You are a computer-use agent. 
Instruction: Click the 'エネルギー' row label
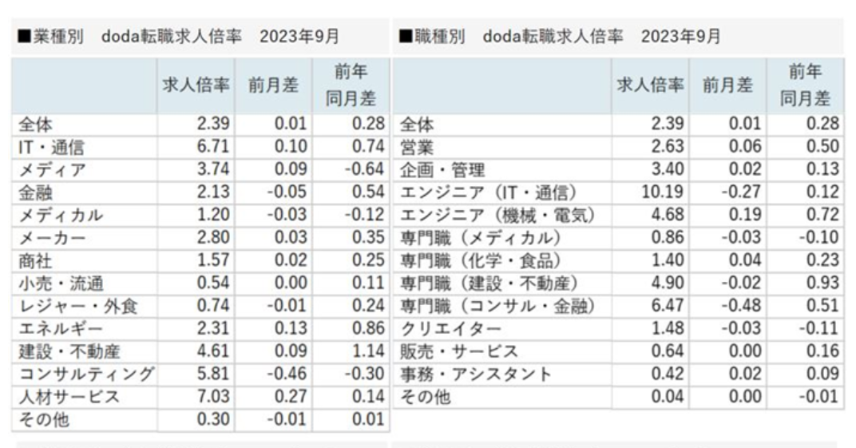(61, 329)
